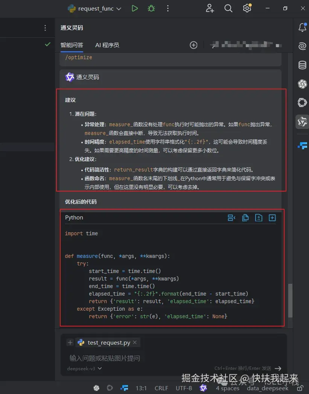Remove test_request.py from chat context

pos(135,342)
